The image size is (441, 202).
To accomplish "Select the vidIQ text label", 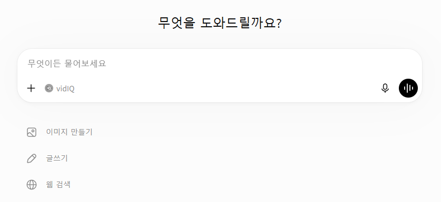I will pyautogui.click(x=65, y=89).
